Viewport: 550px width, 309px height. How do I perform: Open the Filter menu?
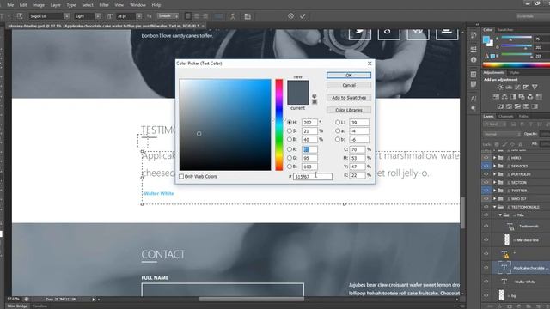[104, 5]
